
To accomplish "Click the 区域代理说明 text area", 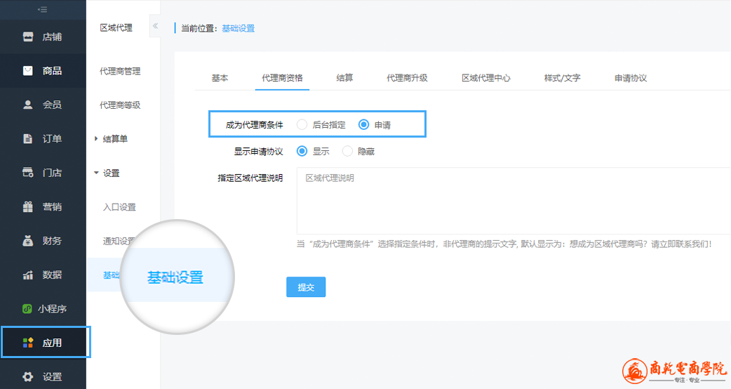I will point(512,200).
